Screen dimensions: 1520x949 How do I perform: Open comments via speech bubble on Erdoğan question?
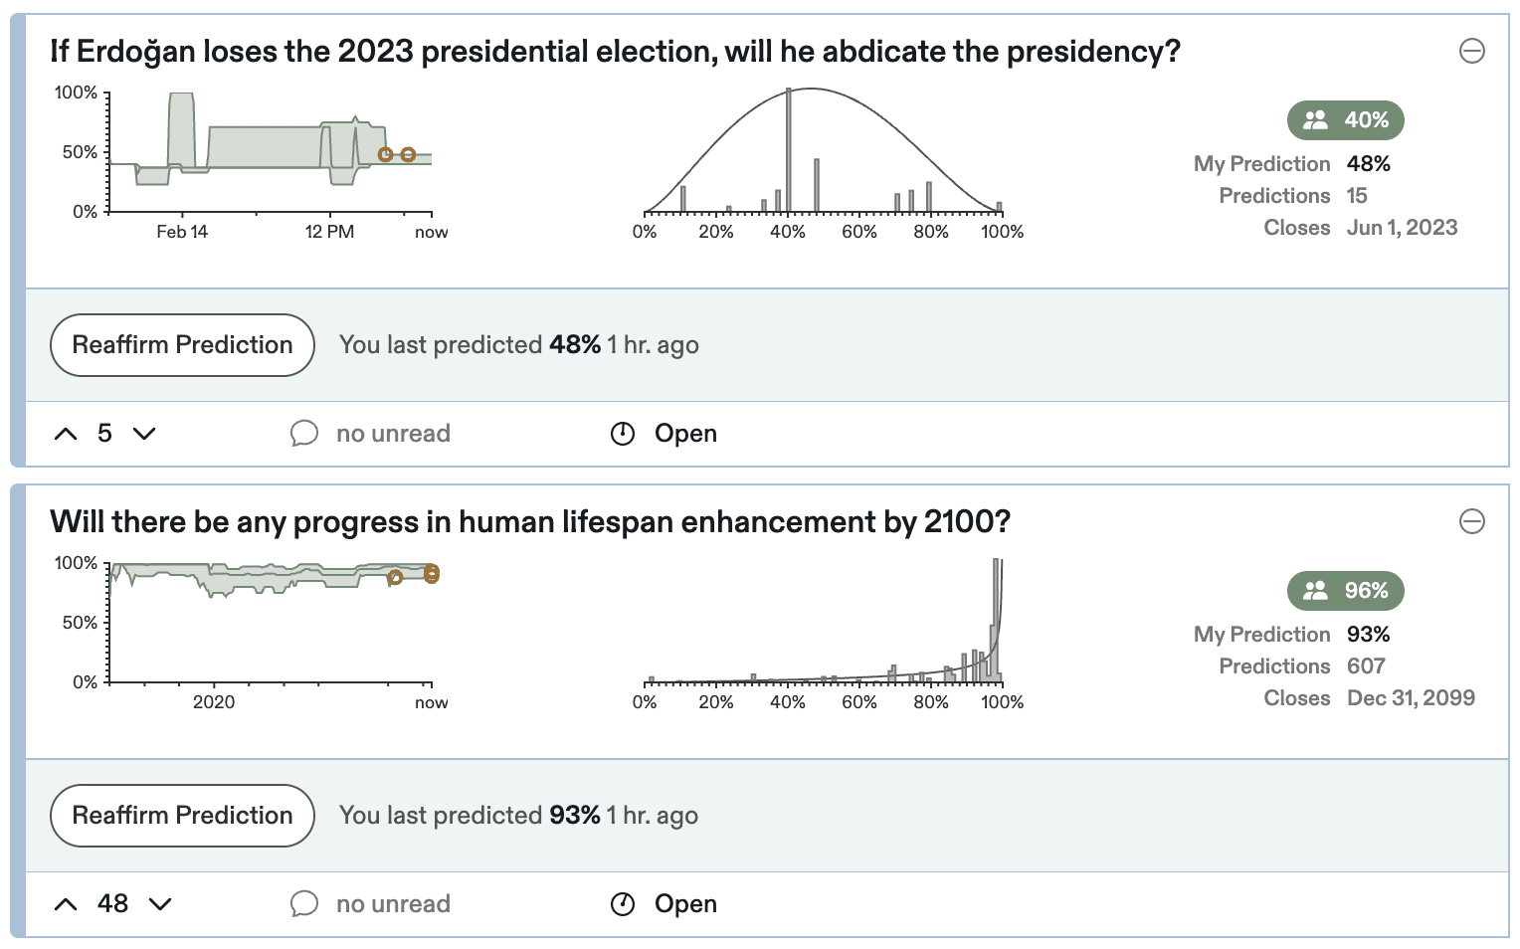[x=304, y=433]
